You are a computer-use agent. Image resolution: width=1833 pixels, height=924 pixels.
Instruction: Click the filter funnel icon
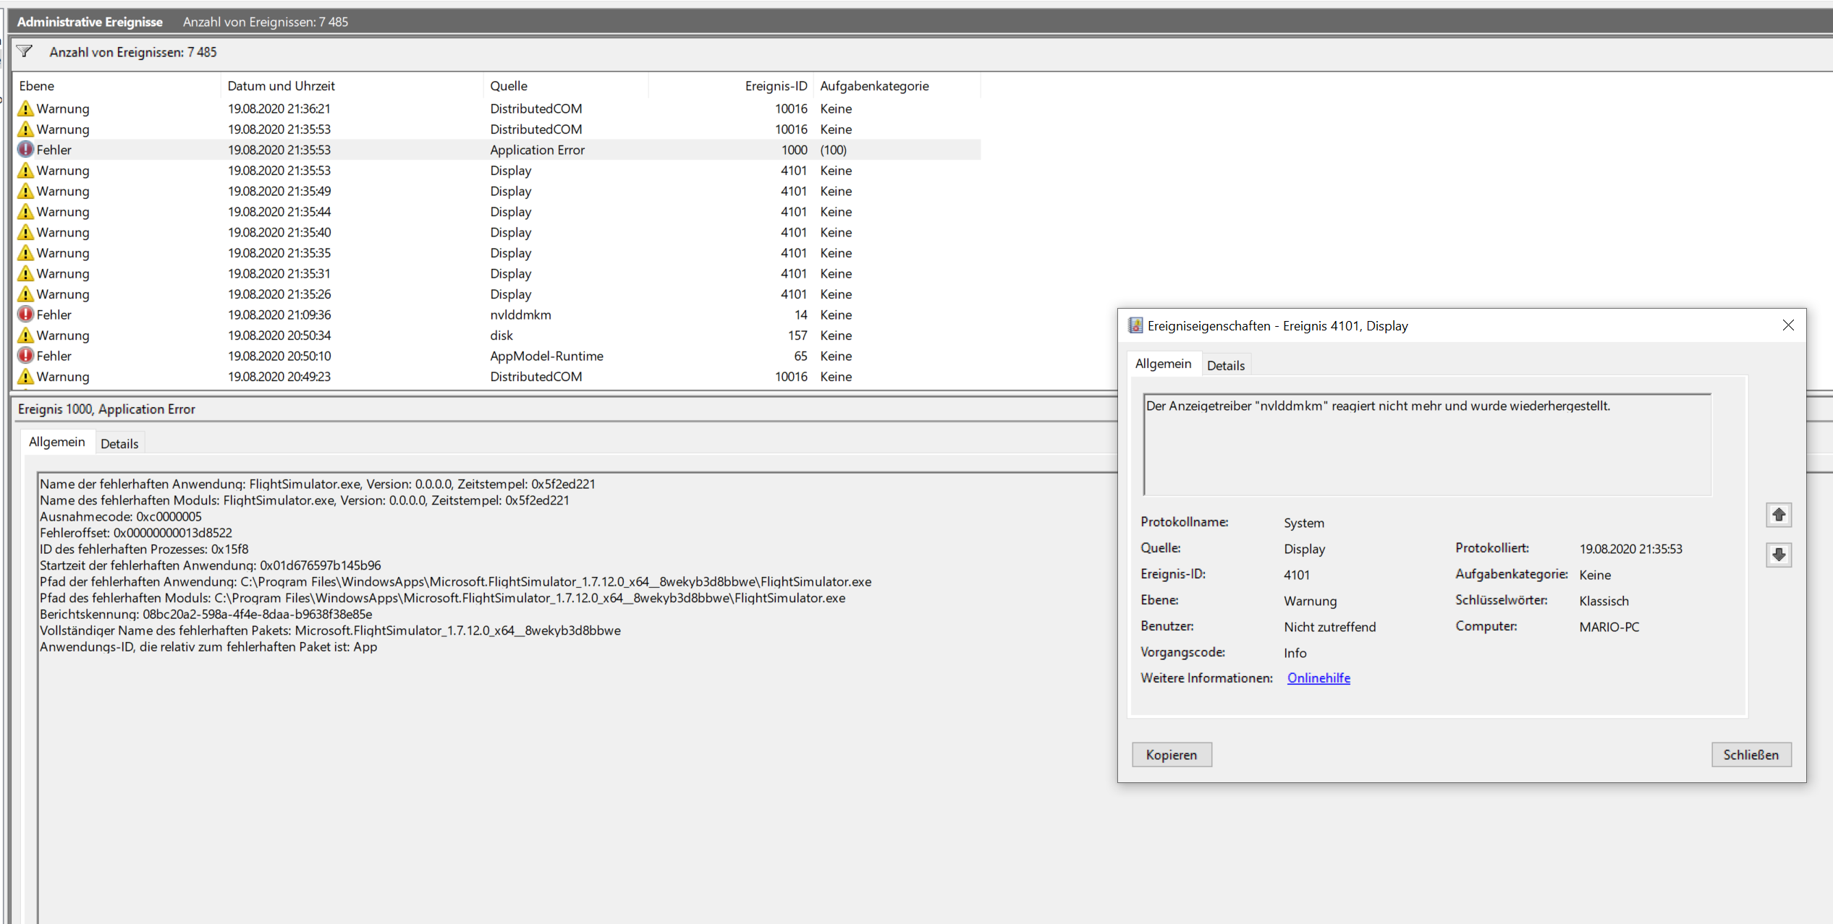click(x=25, y=51)
